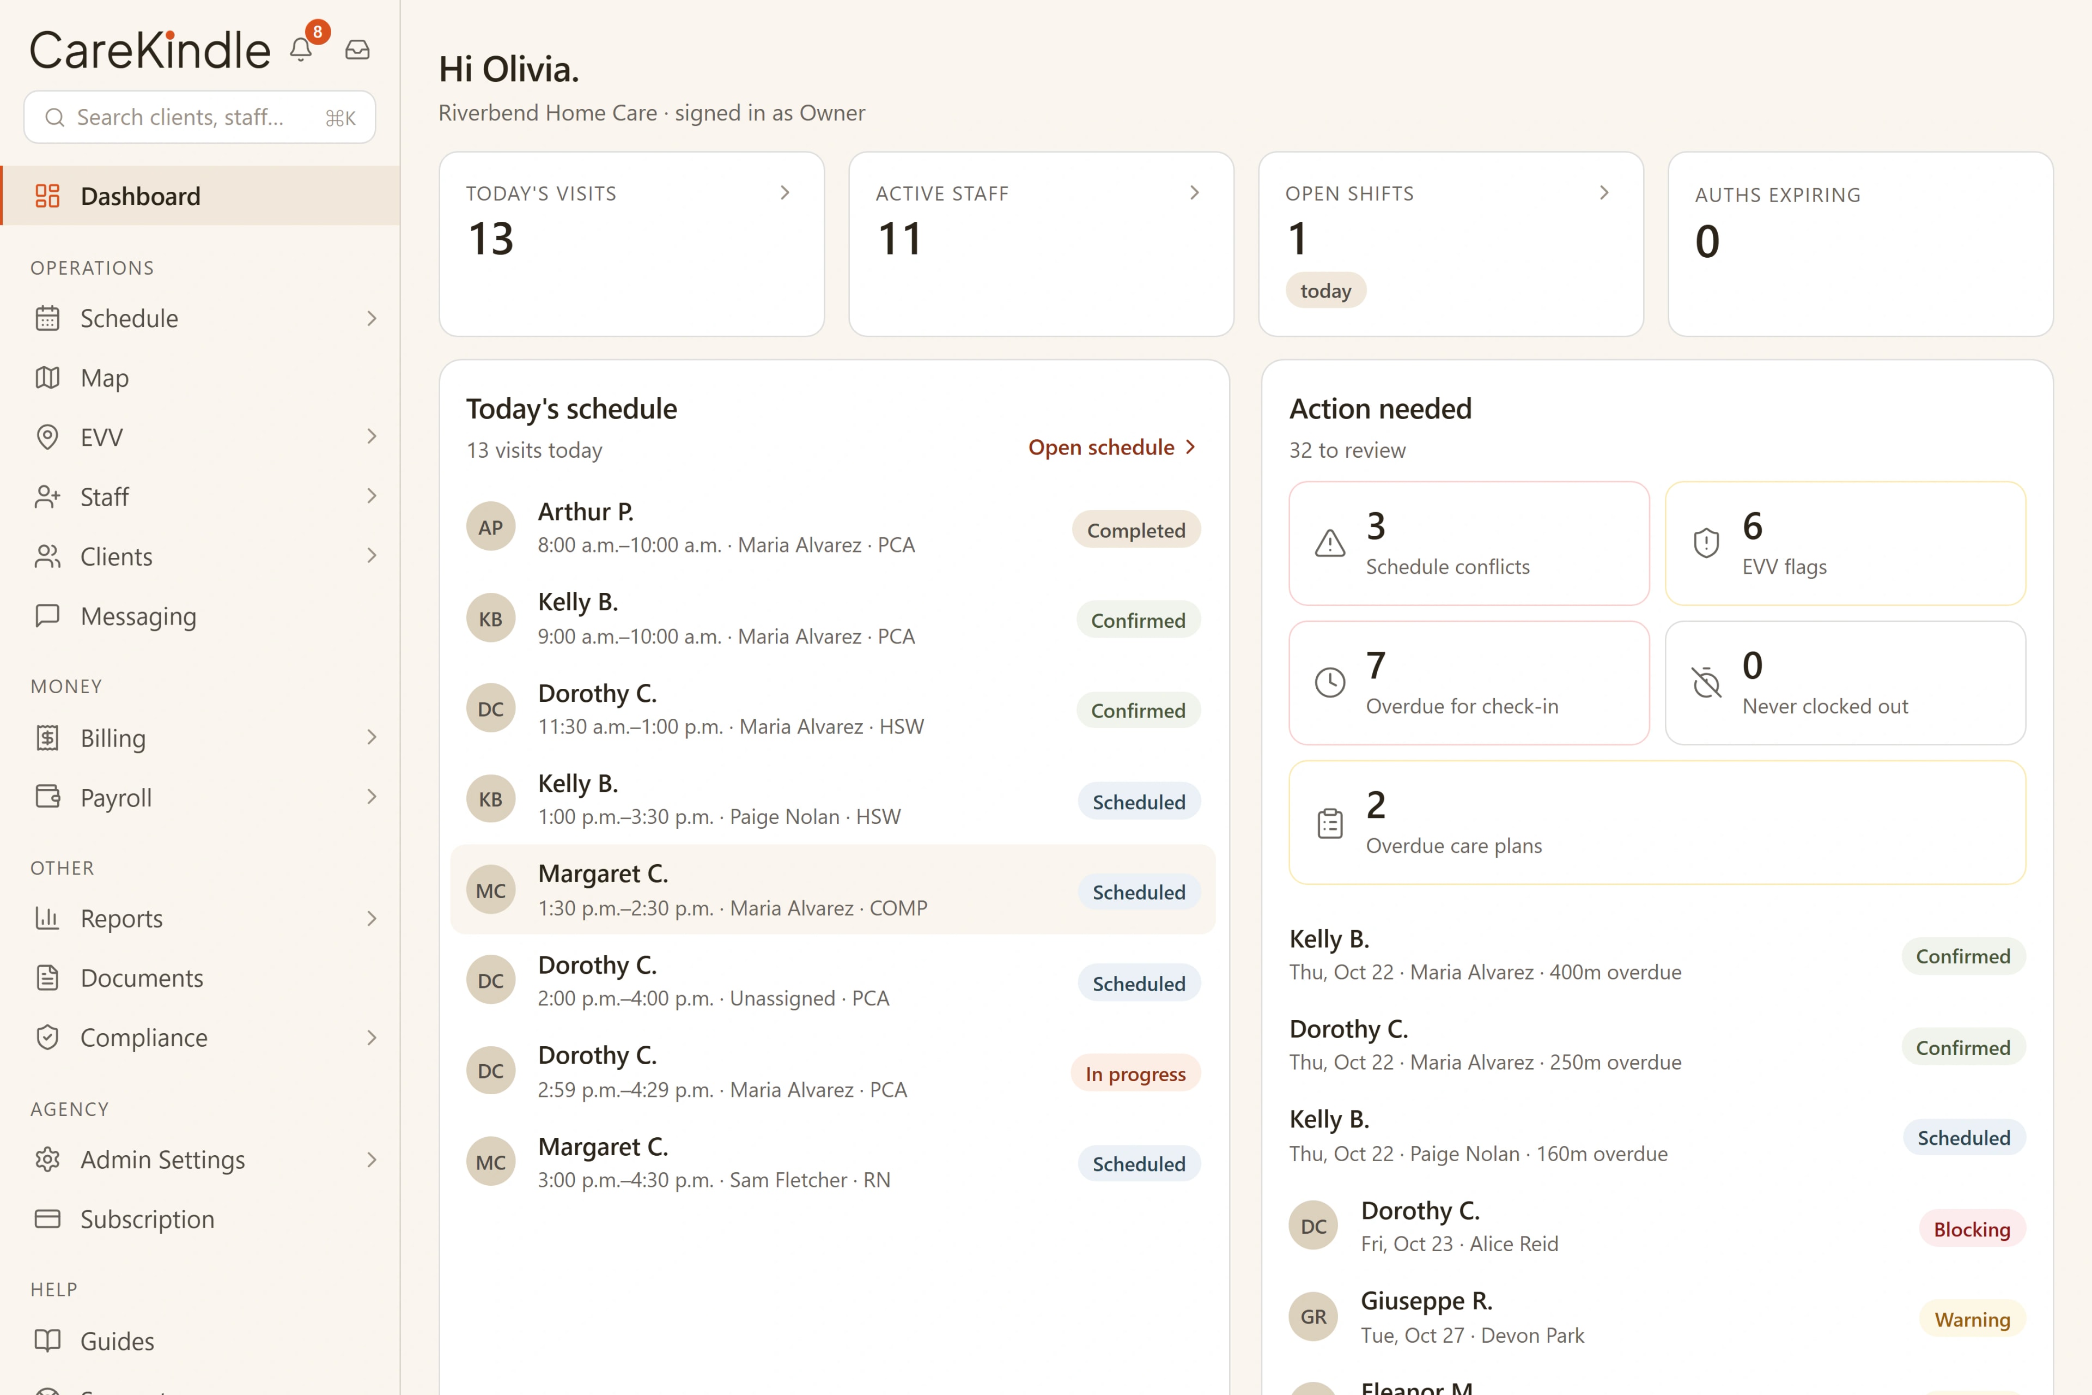Click the Compliance shield icon
This screenshot has height=1395, width=2092.
pos(47,1038)
